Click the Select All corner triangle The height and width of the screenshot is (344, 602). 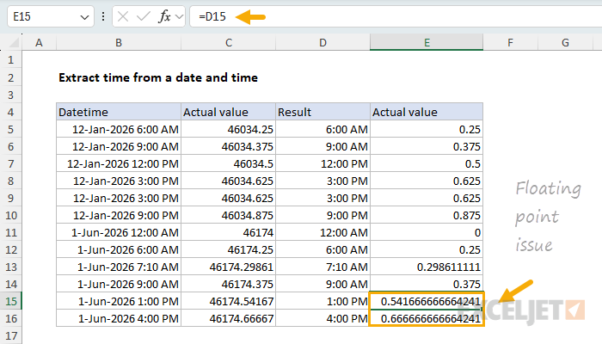pos(14,42)
